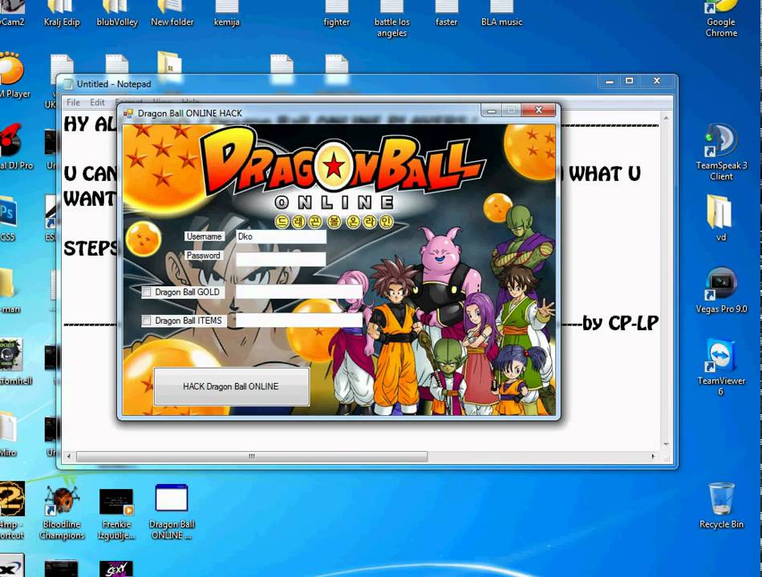The width and height of the screenshot is (762, 577).
Task: Click the Dragon Ball GOLD amount field
Action: 299,292
